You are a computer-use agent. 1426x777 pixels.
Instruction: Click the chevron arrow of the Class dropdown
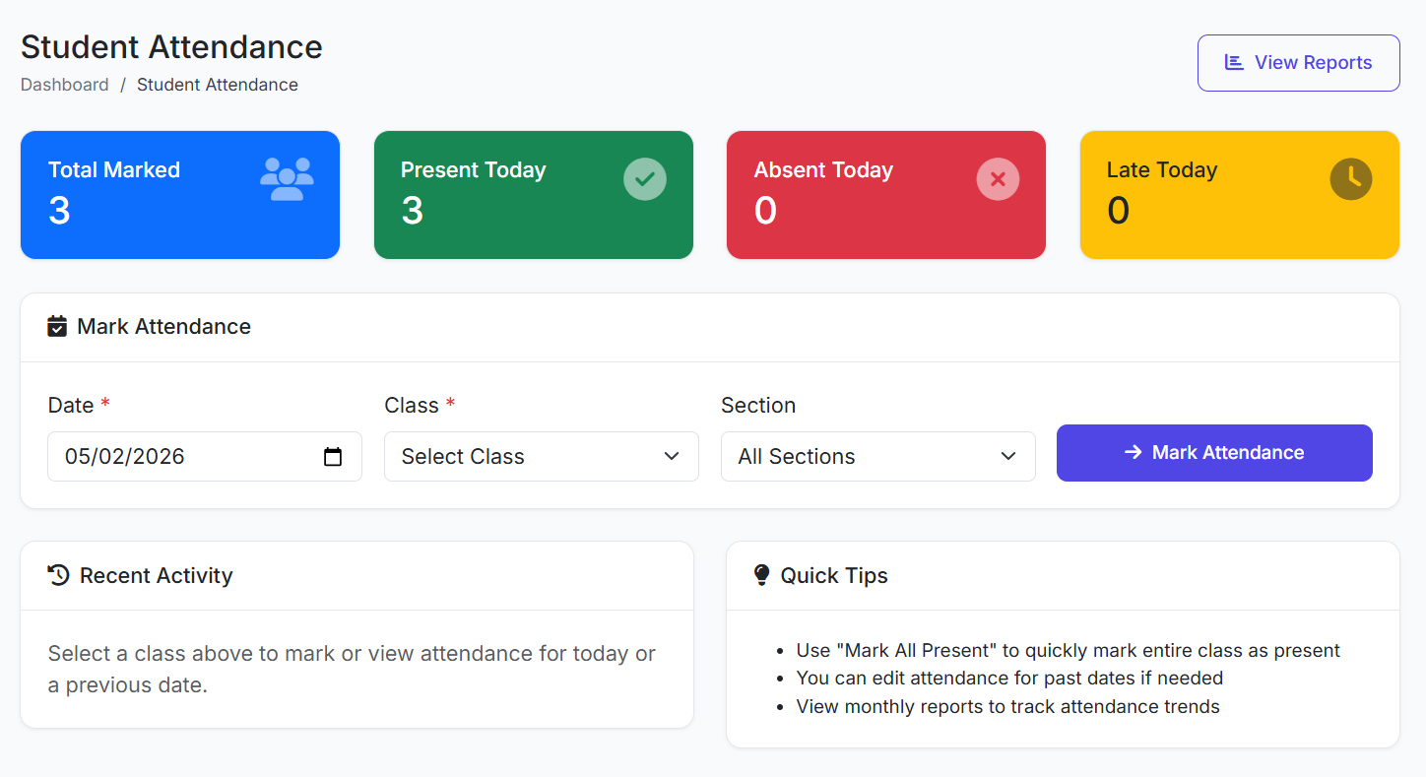pyautogui.click(x=672, y=456)
